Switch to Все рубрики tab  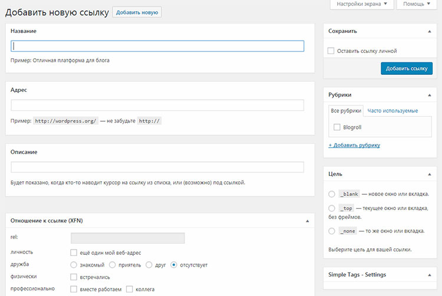346,111
